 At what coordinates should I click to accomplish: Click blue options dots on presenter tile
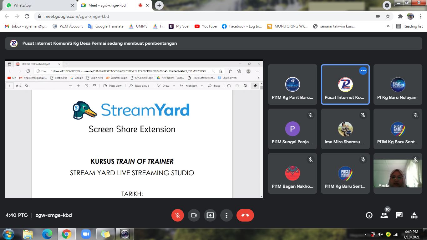[363, 71]
